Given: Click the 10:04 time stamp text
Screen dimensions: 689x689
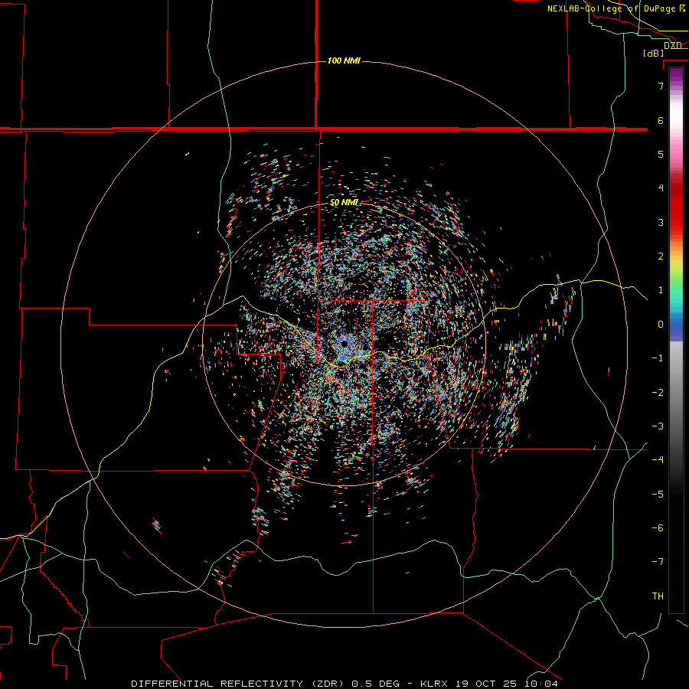Looking at the screenshot, I should click(541, 684).
